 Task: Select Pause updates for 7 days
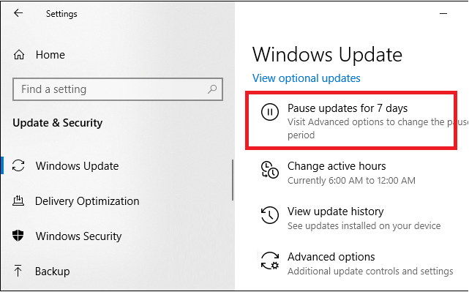click(x=348, y=108)
